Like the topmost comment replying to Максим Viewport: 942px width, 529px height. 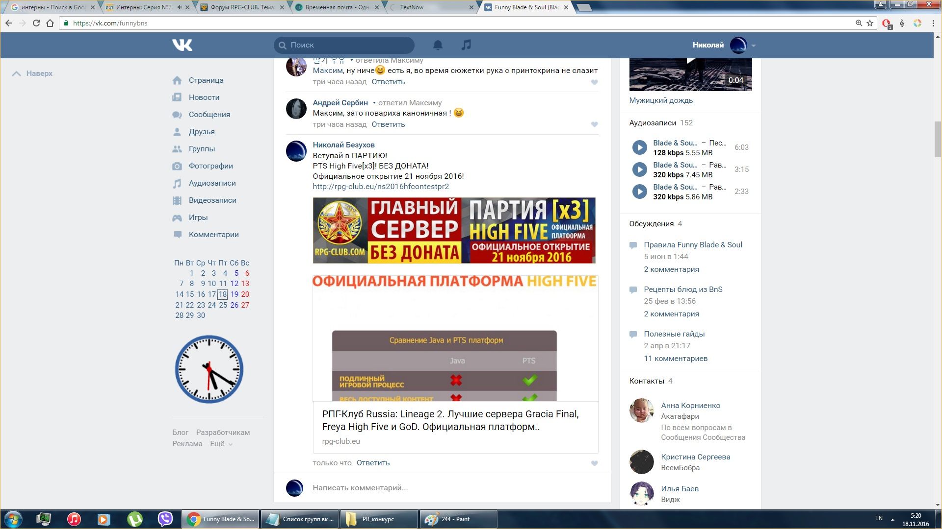(594, 82)
